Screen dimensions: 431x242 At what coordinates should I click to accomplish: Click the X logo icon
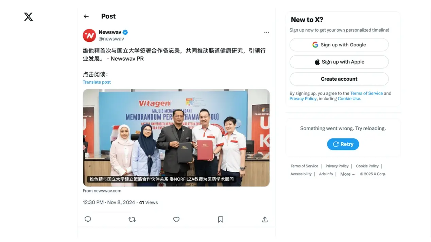tap(29, 17)
